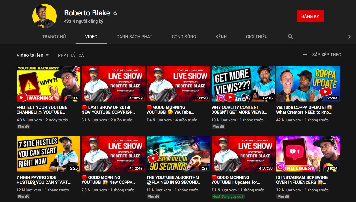This screenshot has height=202, width=356.
Task: Click the WHY QUALITY CONTENT title
Action: [239, 109]
